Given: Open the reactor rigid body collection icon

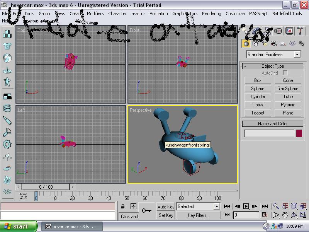Looking at the screenshot, I should (7, 34).
